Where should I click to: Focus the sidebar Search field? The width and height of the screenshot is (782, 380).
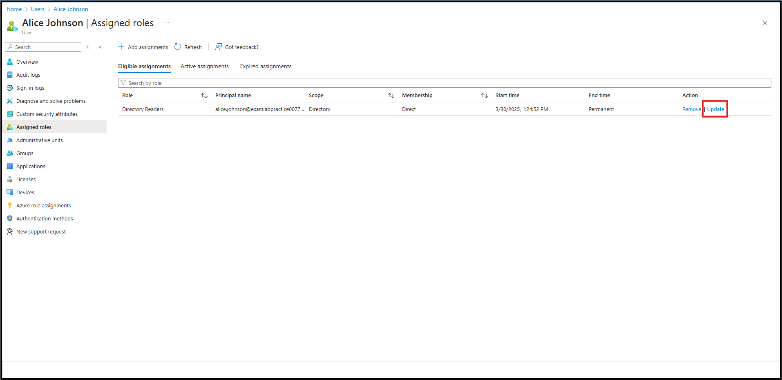click(x=43, y=47)
